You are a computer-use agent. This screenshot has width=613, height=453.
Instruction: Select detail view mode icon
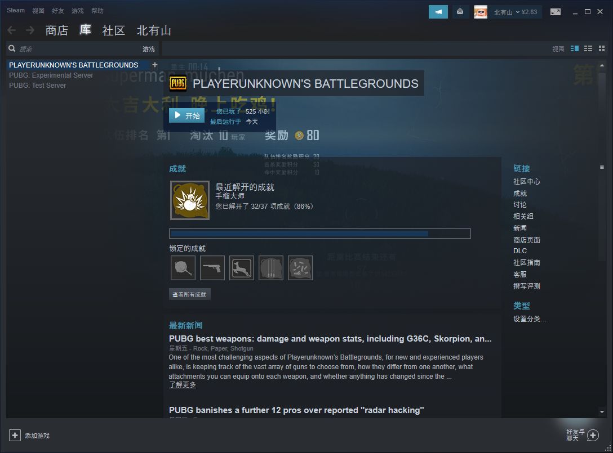tap(575, 48)
